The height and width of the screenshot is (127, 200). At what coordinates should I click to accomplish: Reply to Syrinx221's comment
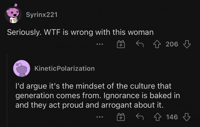pyautogui.click(x=139, y=44)
